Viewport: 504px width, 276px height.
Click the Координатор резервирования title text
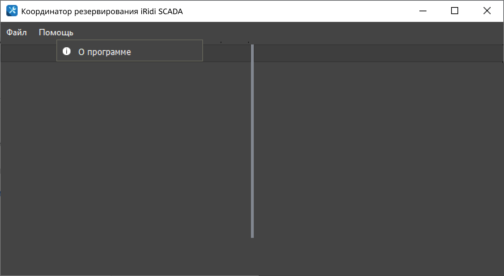pyautogui.click(x=102, y=11)
